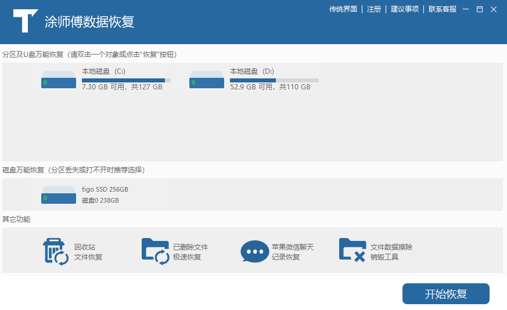Image resolution: width=507 pixels, height=310 pixels.
Task: Click 苹果微信聊天 记录恢复 label
Action: tap(293, 252)
